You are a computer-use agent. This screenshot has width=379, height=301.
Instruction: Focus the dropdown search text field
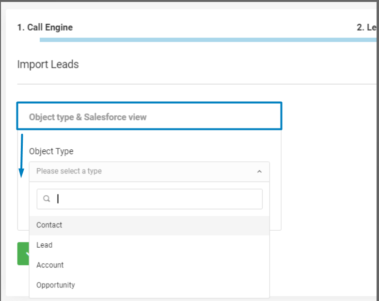pos(155,199)
